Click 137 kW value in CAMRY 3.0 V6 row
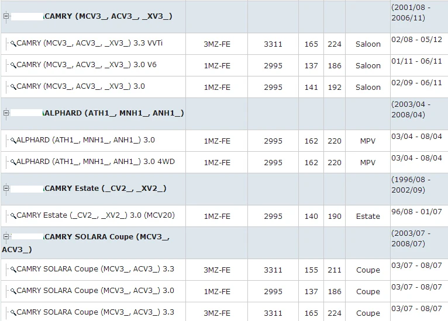Viewport: 448px width, 321px height. tap(311, 66)
